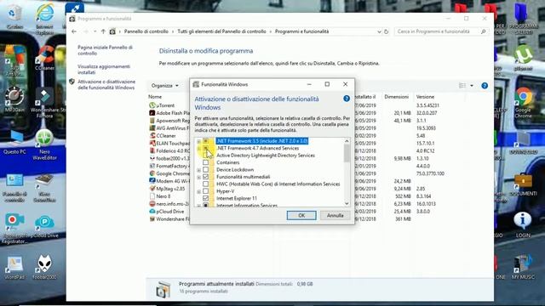Open Google Chrome desktop shortcut

point(523,103)
